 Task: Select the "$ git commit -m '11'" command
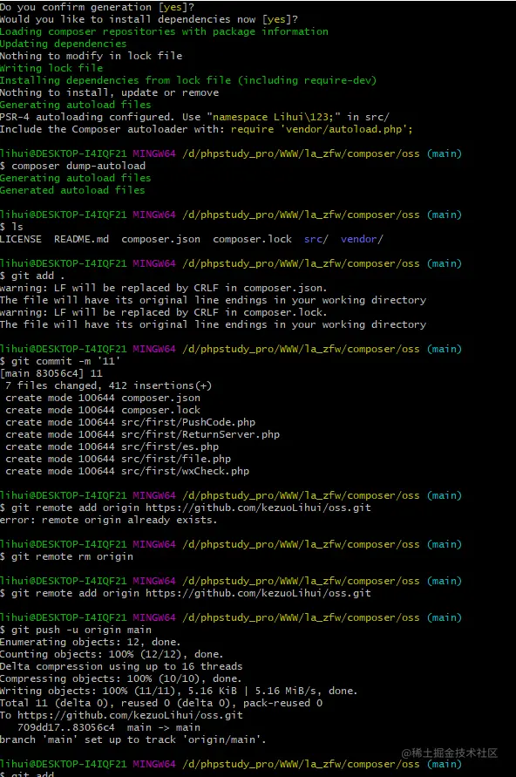60,361
